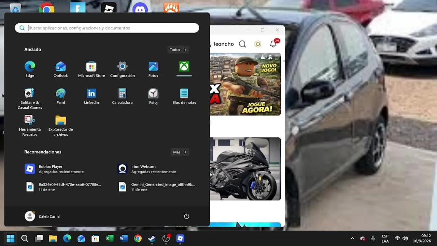Open Discord icon on the desktop
Image resolution: width=437 pixels, height=246 pixels.
[140, 8]
